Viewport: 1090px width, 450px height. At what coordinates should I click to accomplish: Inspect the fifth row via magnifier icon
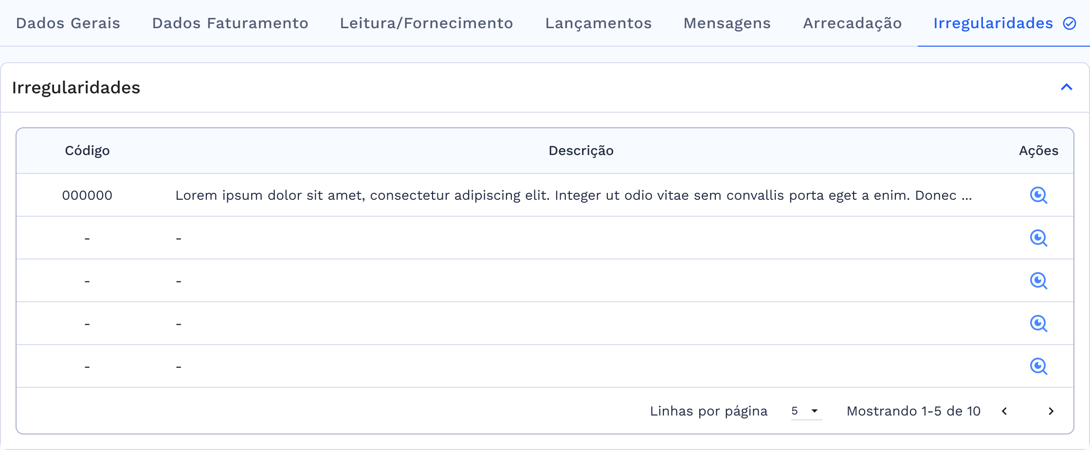tap(1038, 366)
